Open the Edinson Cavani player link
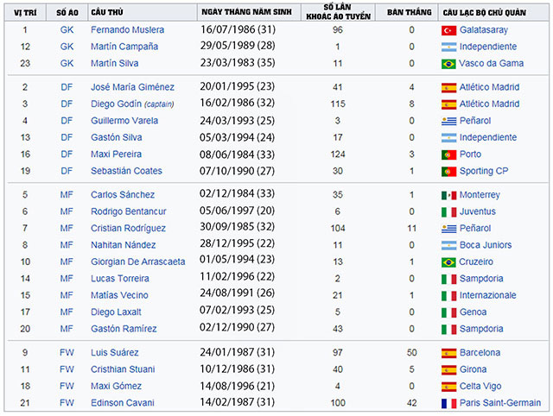This screenshot has width=553, height=416. click(122, 403)
